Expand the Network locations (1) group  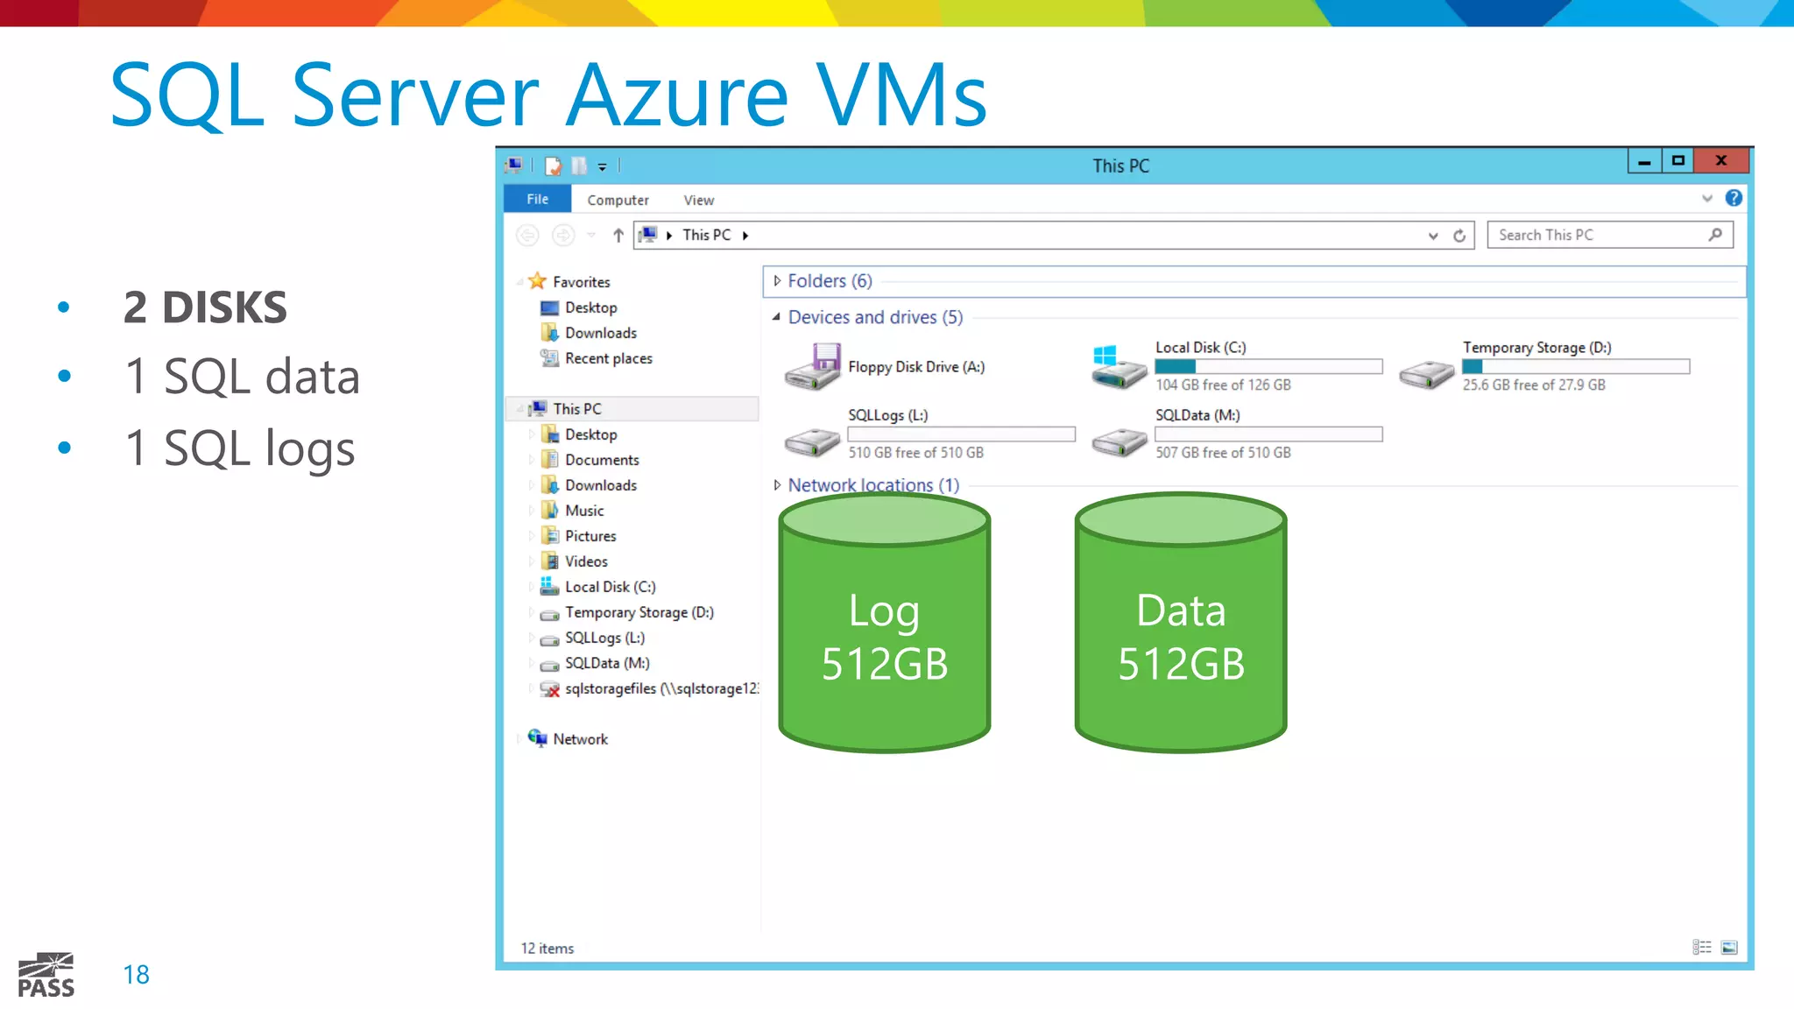pos(777,484)
